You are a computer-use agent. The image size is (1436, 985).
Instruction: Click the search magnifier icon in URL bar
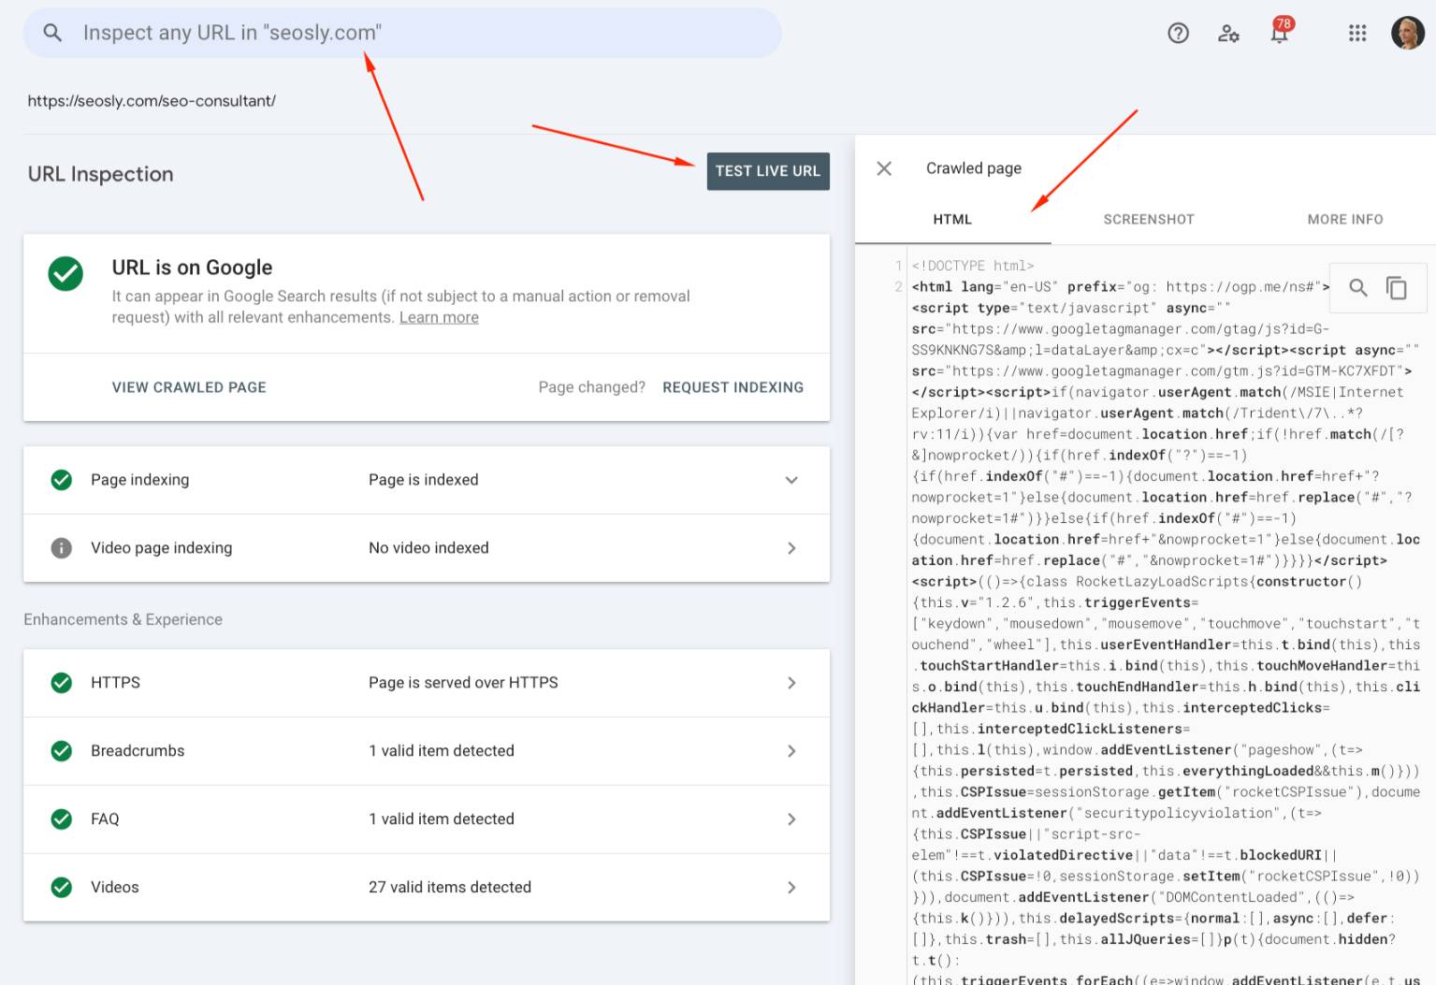click(53, 33)
